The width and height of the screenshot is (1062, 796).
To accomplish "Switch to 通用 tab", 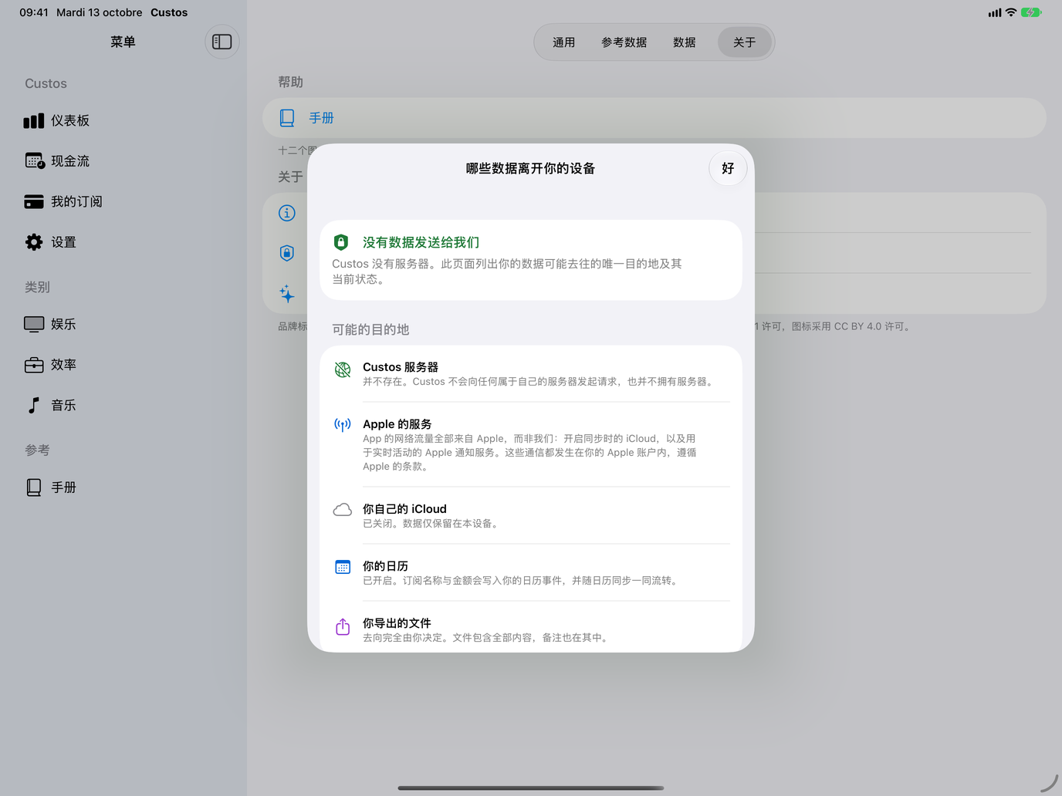I will (563, 42).
